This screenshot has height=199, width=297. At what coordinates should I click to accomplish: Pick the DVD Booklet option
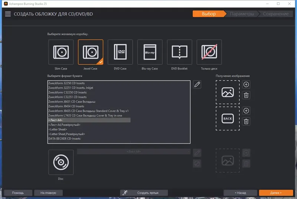[179, 52]
